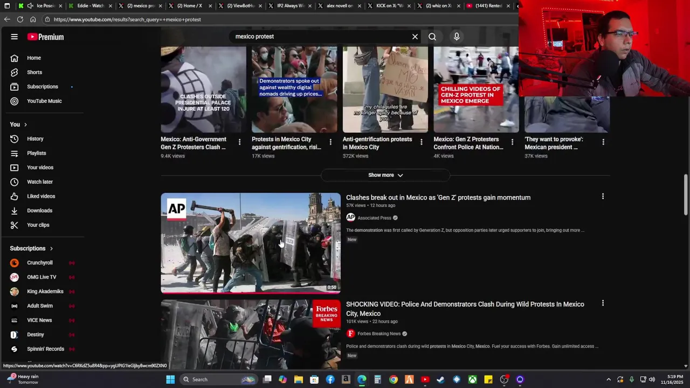Expand the 'You' section chevron
Viewport: 690px width, 388px height.
point(25,124)
